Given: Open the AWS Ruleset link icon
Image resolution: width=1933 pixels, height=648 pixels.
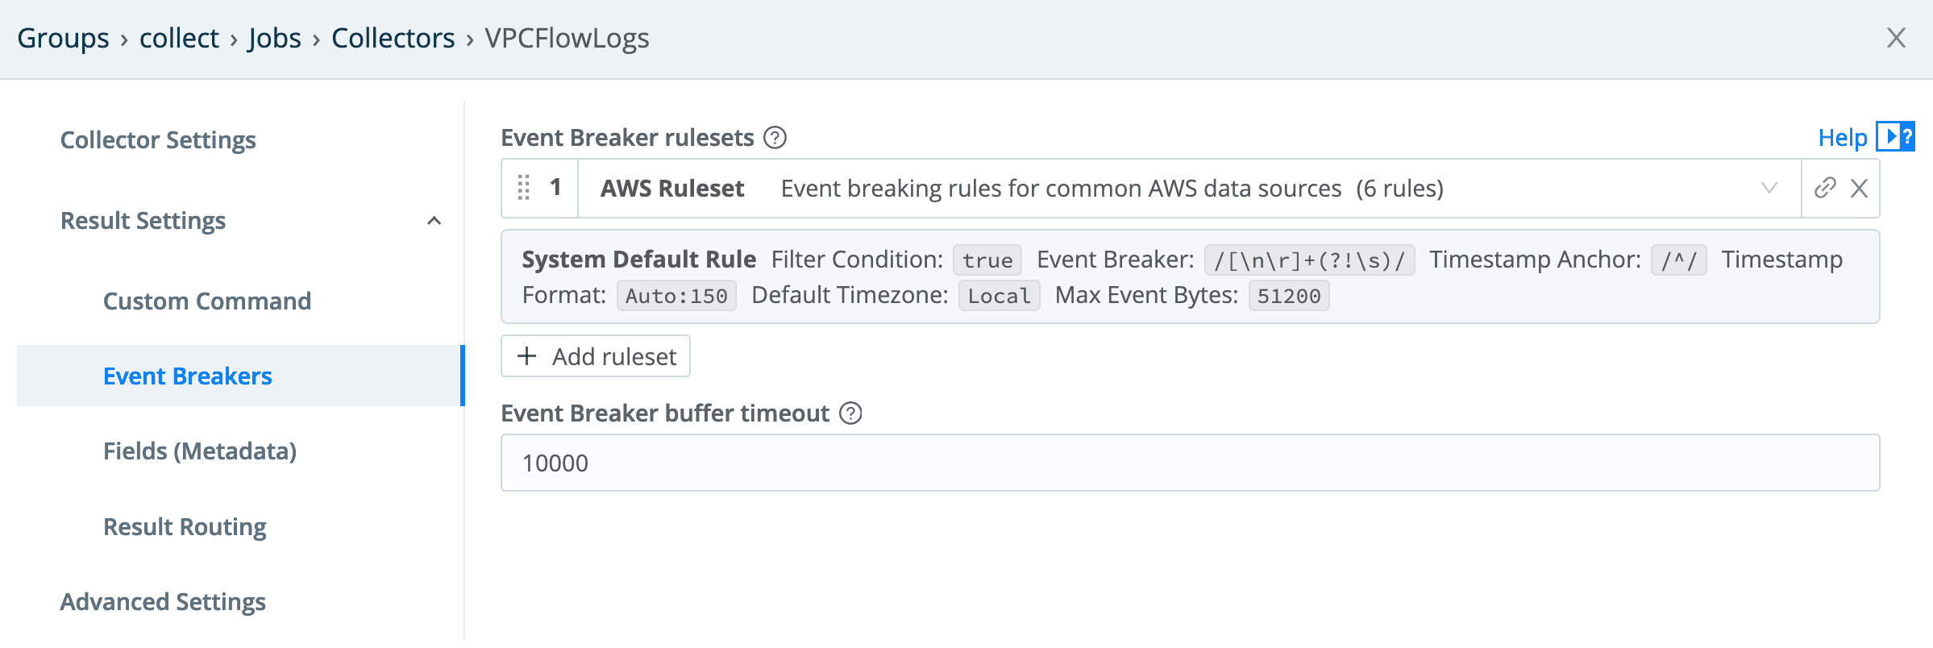Looking at the screenshot, I should [1825, 188].
